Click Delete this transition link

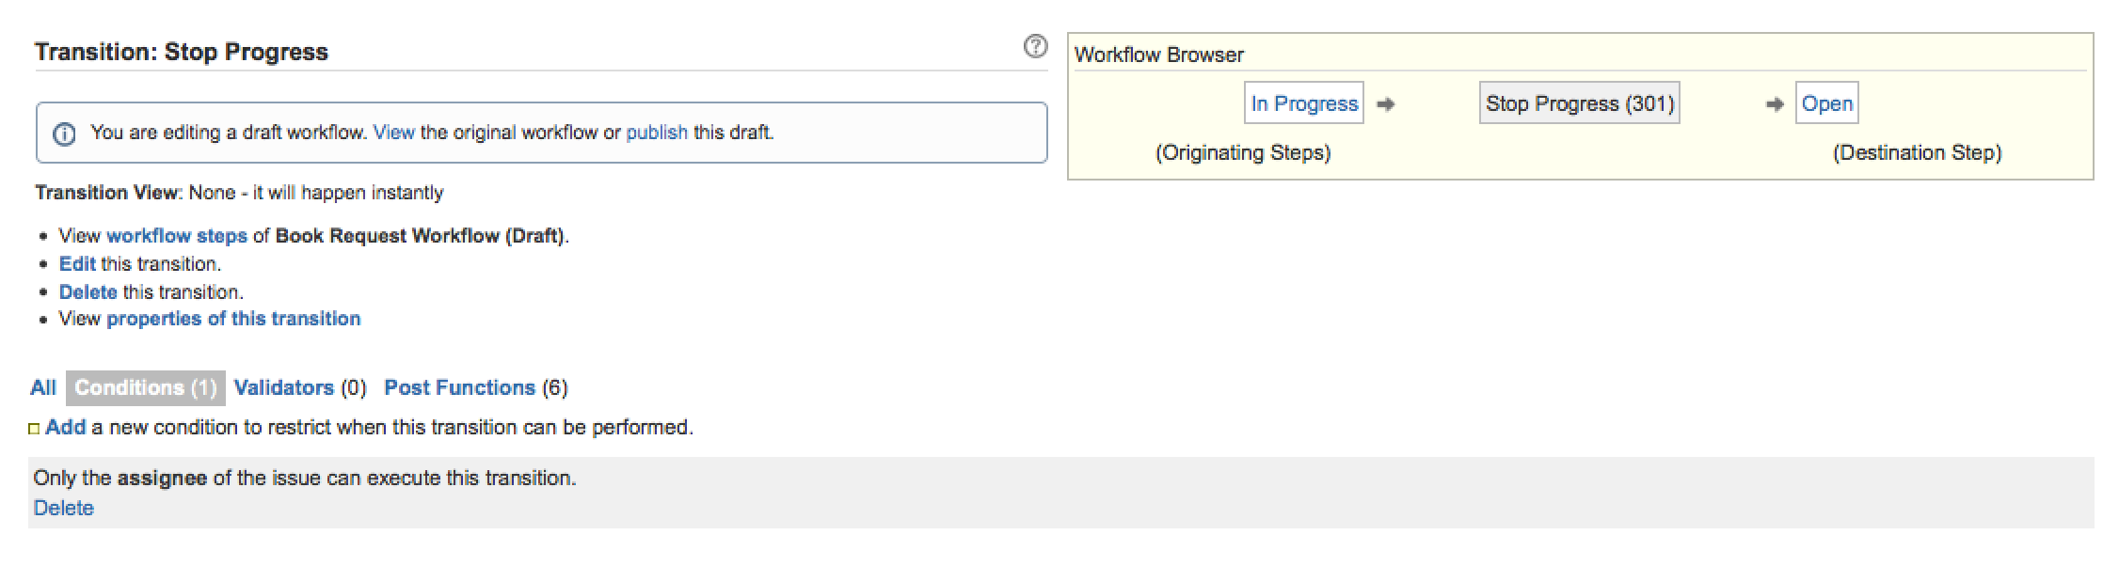coord(88,292)
